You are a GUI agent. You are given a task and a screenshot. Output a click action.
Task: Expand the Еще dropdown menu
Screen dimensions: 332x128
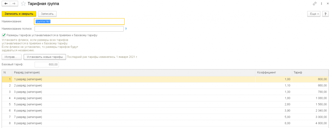pyautogui.click(x=314, y=14)
